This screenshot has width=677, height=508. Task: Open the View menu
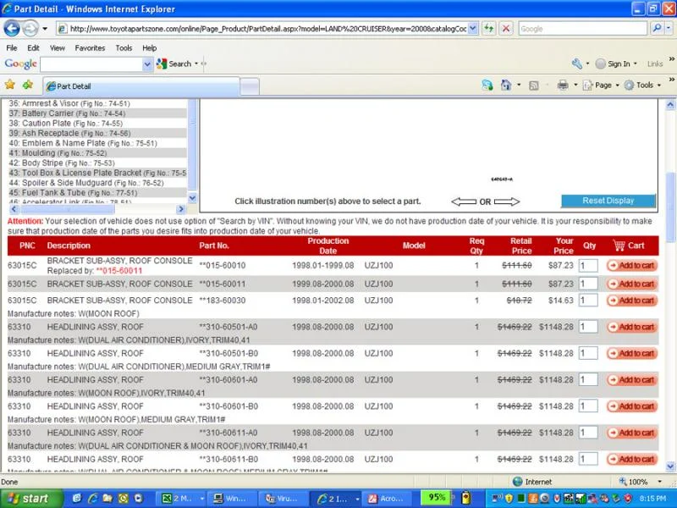click(57, 48)
